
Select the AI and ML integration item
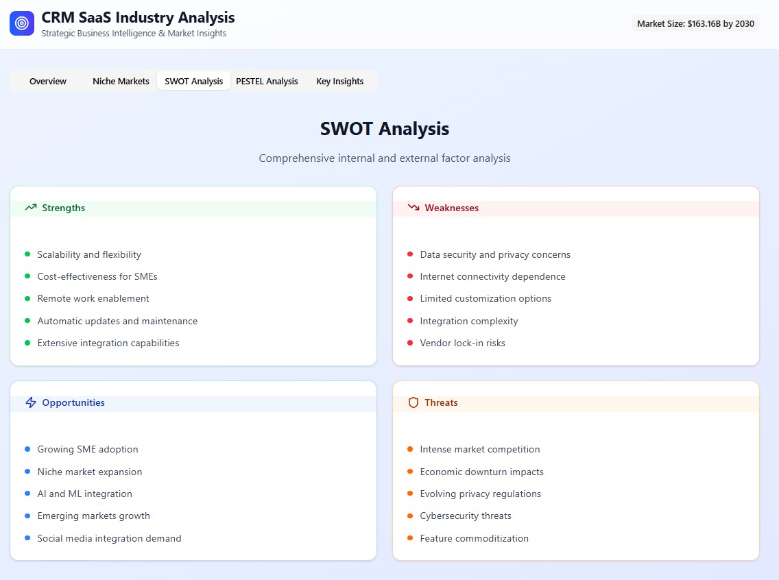click(x=85, y=494)
